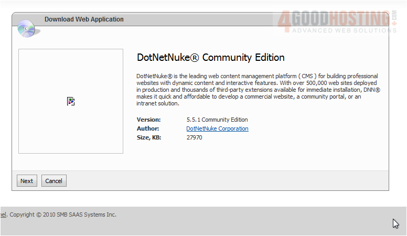Click the broken image icon in preview
This screenshot has width=407, height=236.
point(71,101)
